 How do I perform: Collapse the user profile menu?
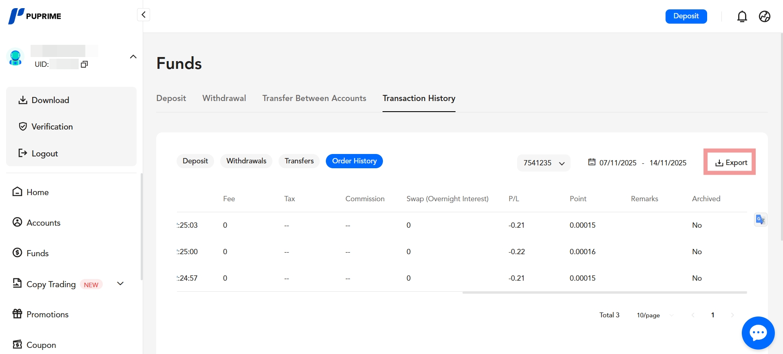point(133,57)
